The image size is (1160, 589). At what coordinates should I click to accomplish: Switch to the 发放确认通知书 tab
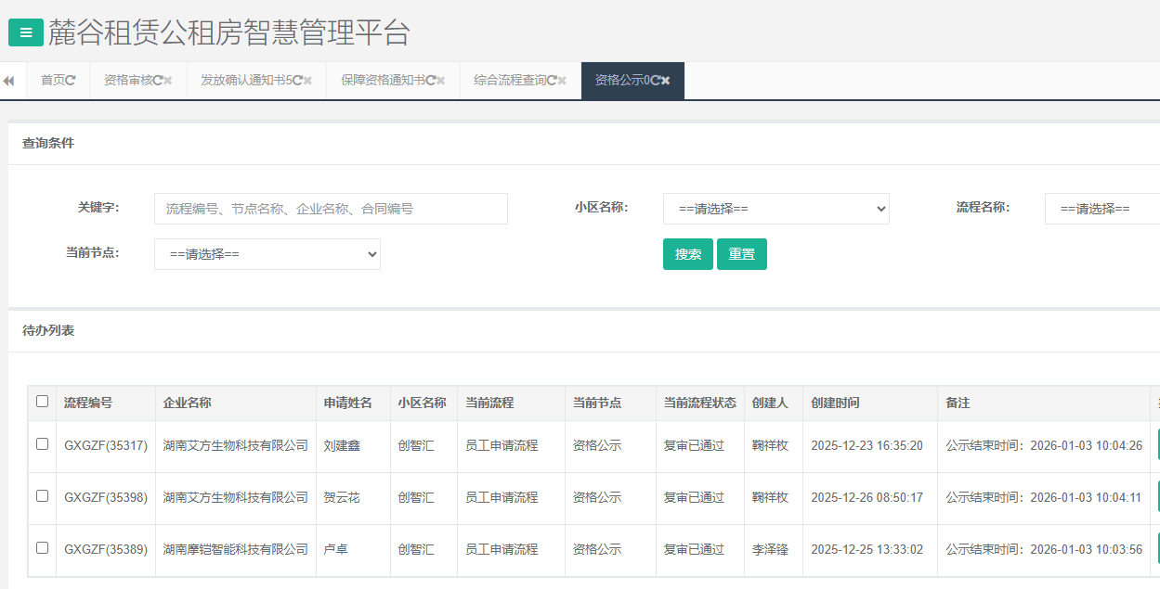[245, 81]
